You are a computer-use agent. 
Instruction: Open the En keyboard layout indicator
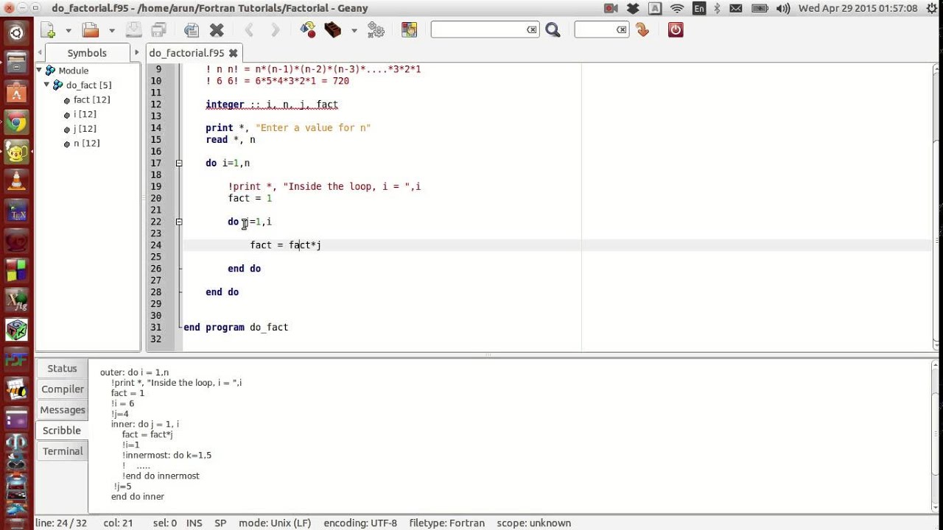(699, 9)
